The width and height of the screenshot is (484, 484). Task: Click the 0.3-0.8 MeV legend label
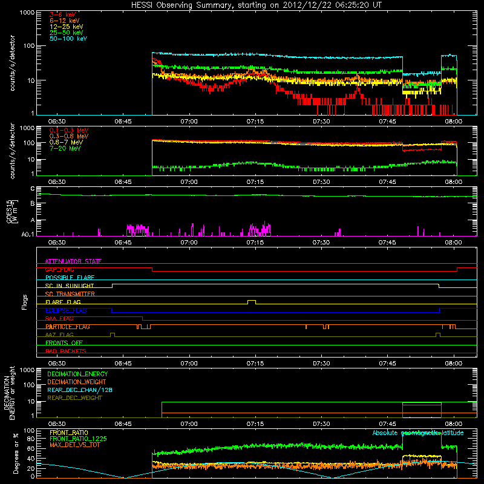[69, 136]
